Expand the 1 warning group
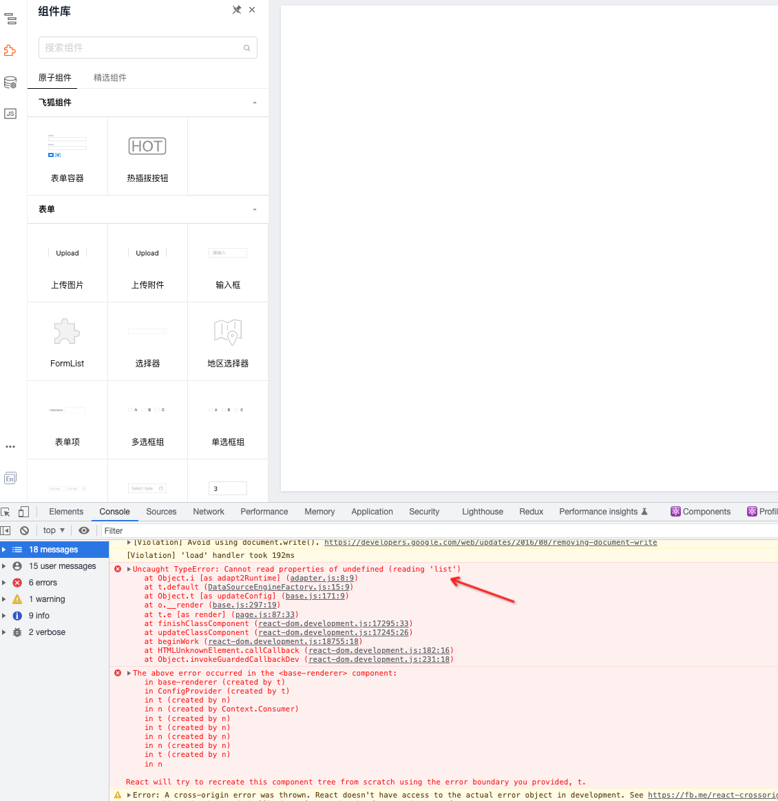 pyautogui.click(x=4, y=599)
